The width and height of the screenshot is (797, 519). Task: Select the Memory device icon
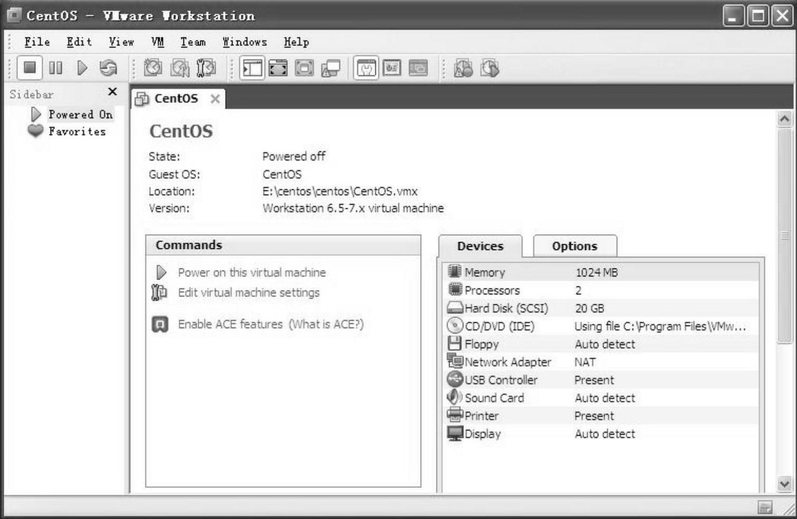click(455, 272)
